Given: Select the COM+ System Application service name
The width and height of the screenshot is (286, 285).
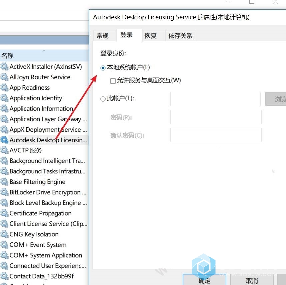Looking at the screenshot, I should pos(46,255).
